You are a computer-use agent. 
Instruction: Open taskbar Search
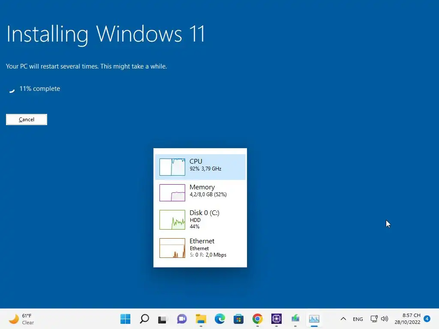click(144, 319)
